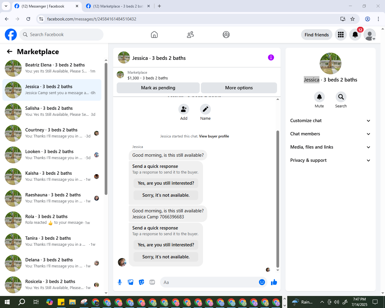This screenshot has height=308, width=385.
Task: Open the account profile avatar menu
Action: pos(370,35)
